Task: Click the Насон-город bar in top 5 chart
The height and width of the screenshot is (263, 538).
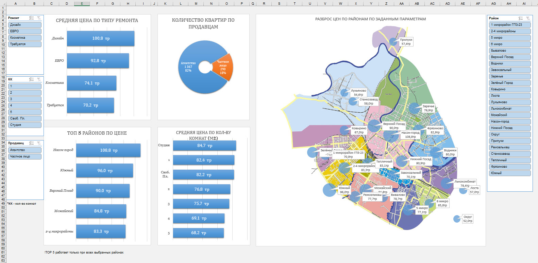Action: 108,150
